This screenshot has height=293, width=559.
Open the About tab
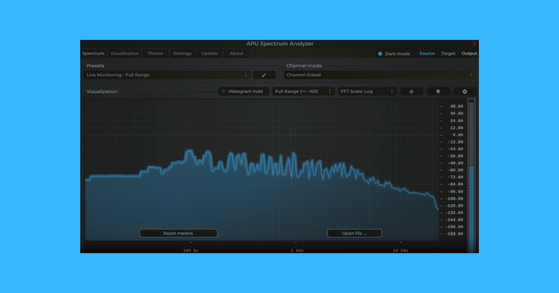237,53
